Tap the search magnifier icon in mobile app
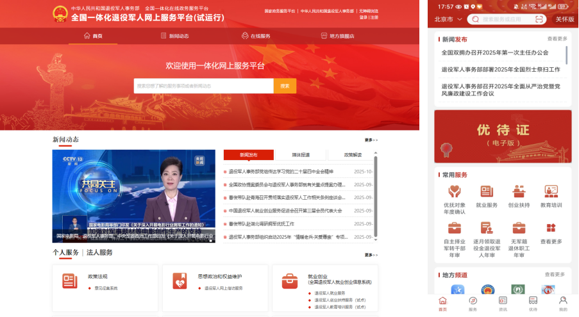Viewport: 579px width, 317px height. coord(476,19)
